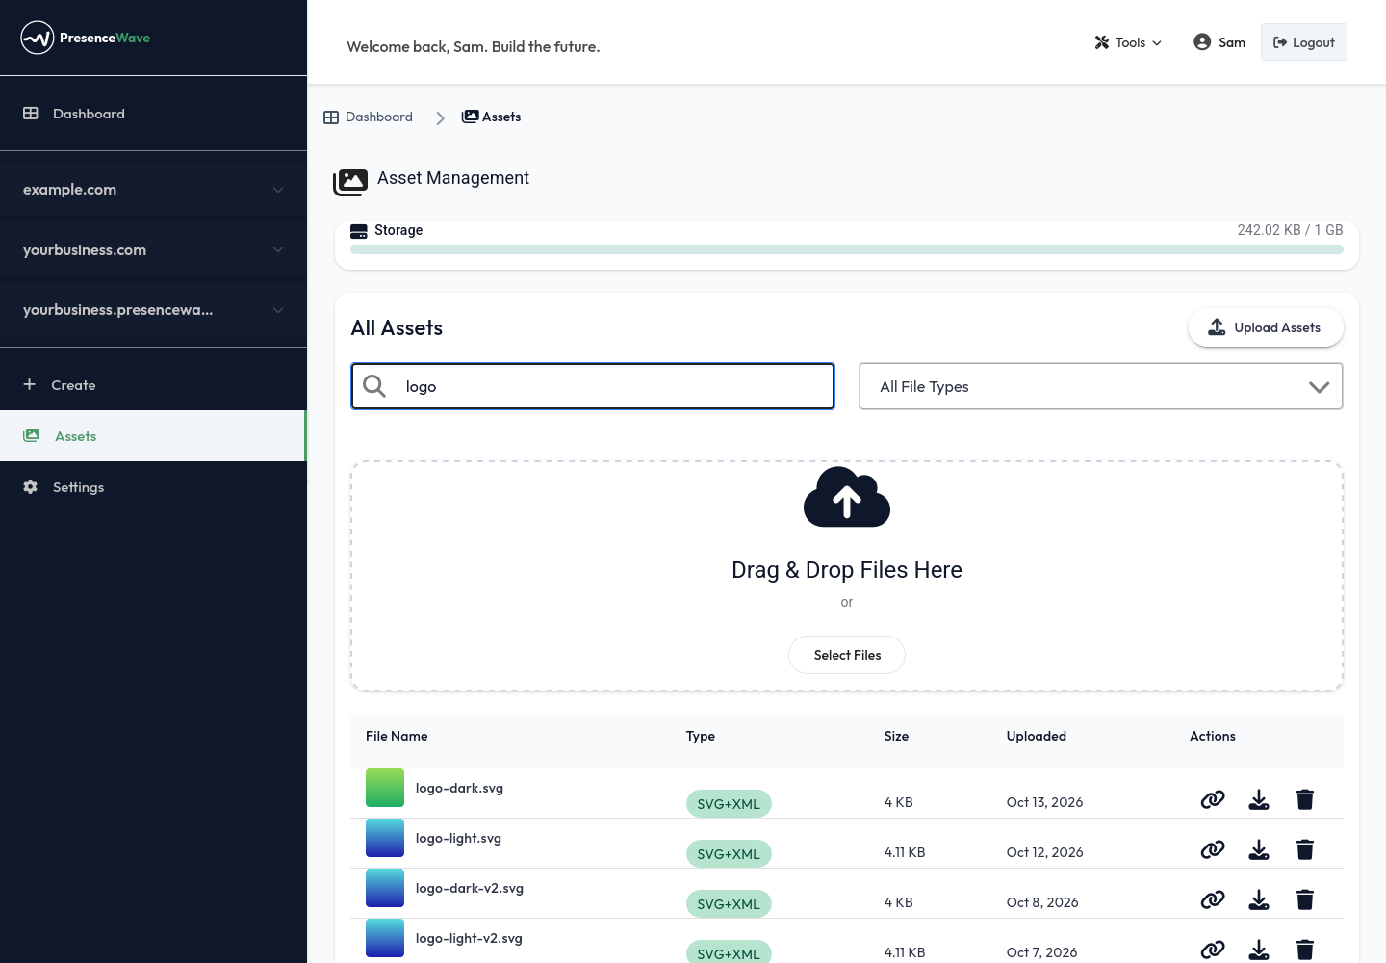Click the Uploaded column header
The height and width of the screenshot is (963, 1386).
point(1037,736)
